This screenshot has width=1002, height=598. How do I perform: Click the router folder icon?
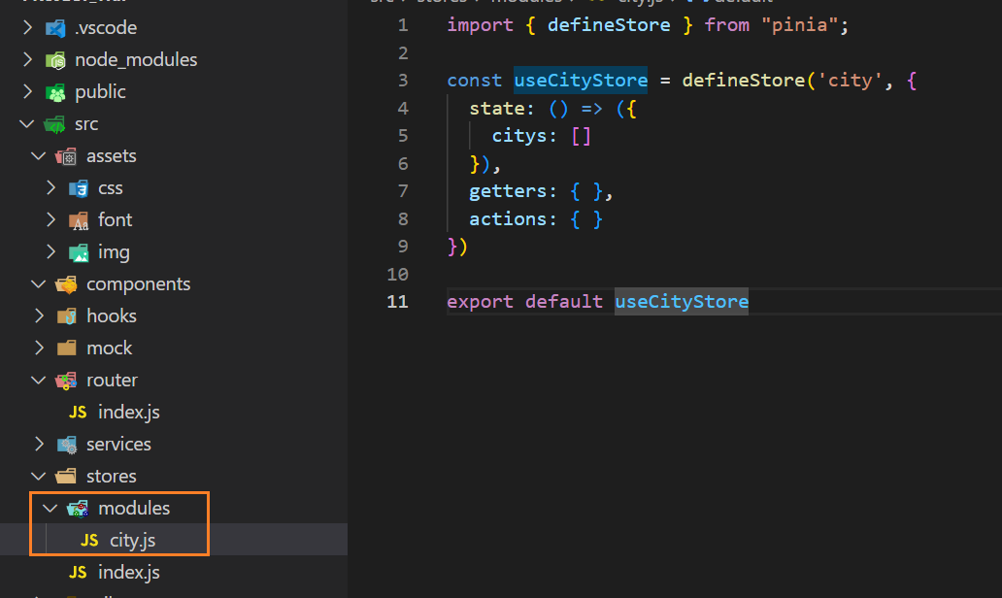[66, 381]
